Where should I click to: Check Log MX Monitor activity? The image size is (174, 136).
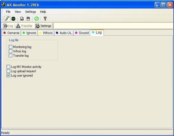[x=8, y=67]
